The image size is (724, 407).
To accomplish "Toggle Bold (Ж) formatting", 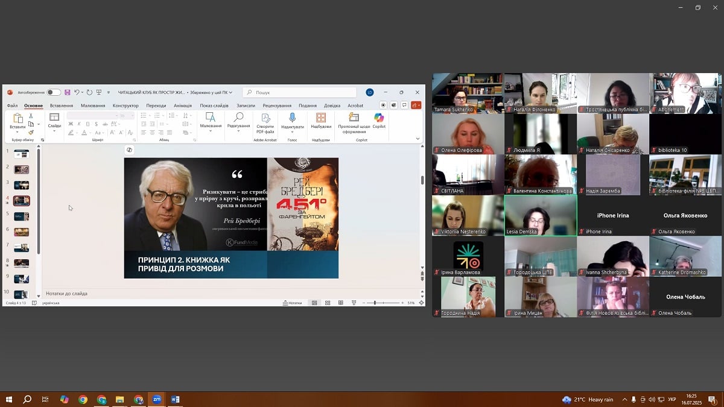I will pos(71,124).
